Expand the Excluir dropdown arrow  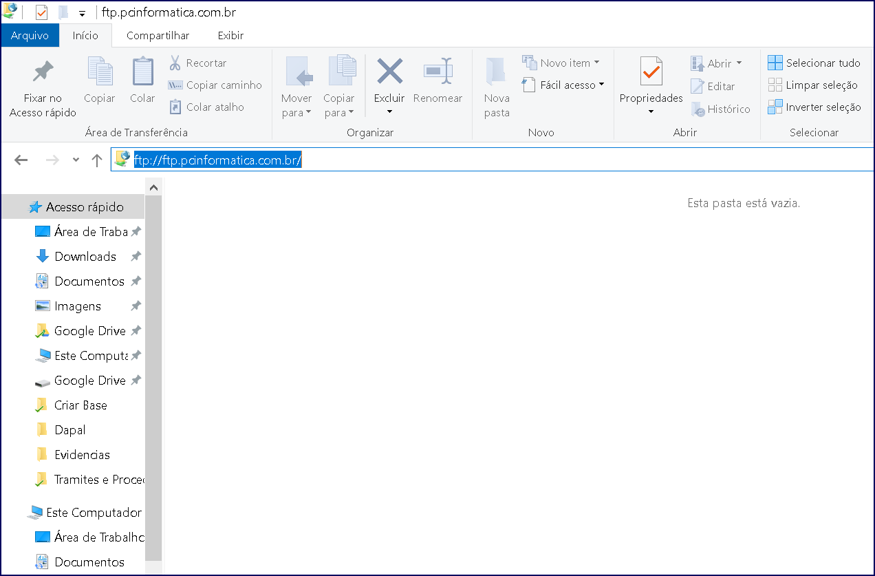(x=389, y=111)
